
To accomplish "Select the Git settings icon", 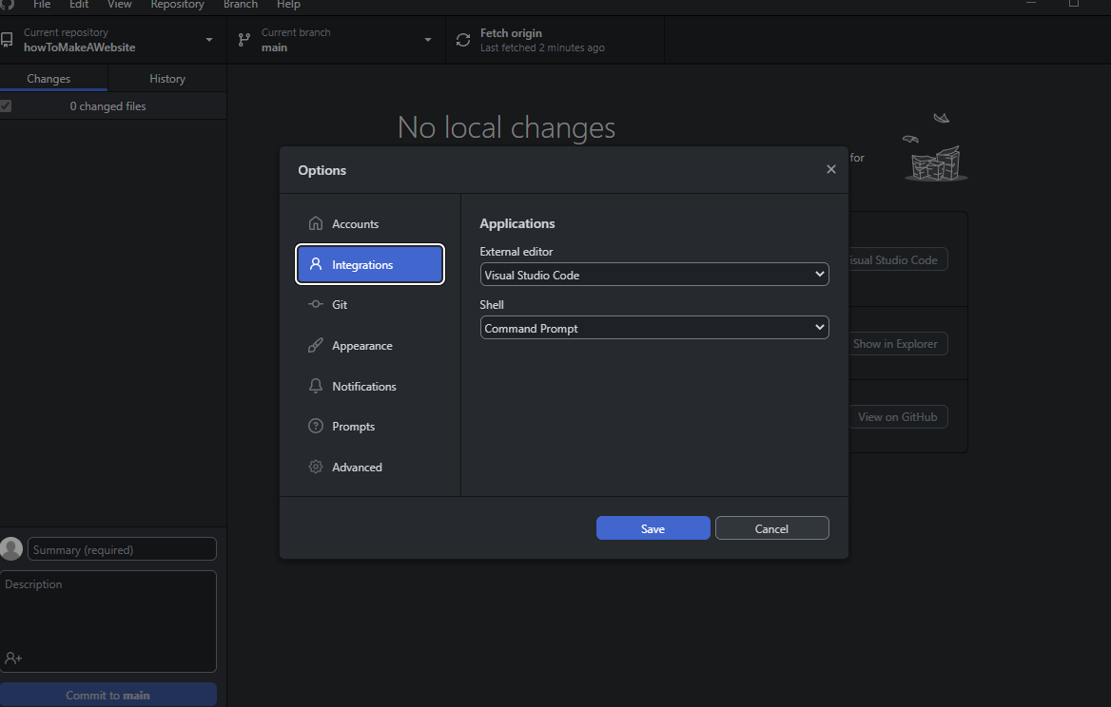I will point(316,305).
